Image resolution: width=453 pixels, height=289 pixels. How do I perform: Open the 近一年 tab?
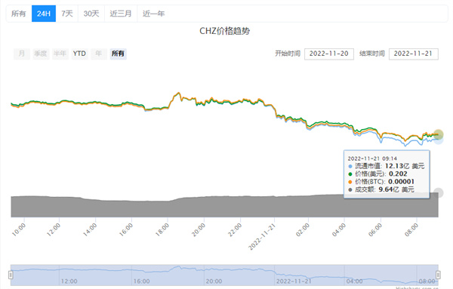click(153, 14)
